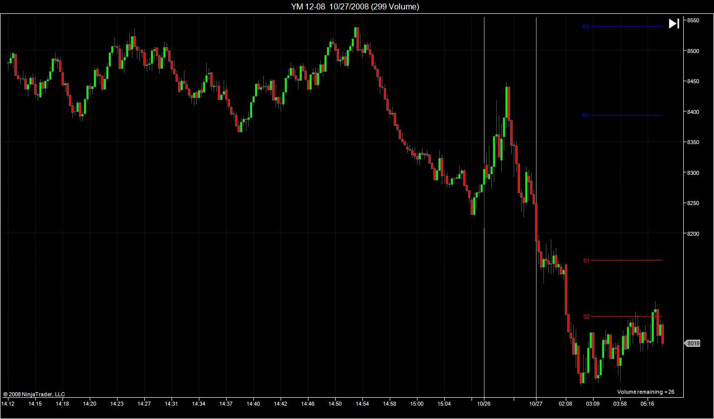The image size is (714, 419).
Task: Click the 14:27 time axis label
Action: 144,404
